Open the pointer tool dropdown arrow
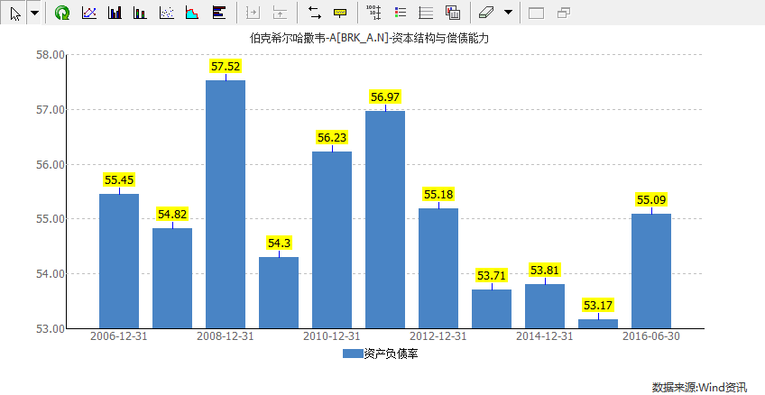 pyautogui.click(x=34, y=14)
